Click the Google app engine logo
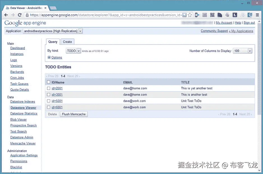Viewport: 263px width, 174px height. (25, 23)
